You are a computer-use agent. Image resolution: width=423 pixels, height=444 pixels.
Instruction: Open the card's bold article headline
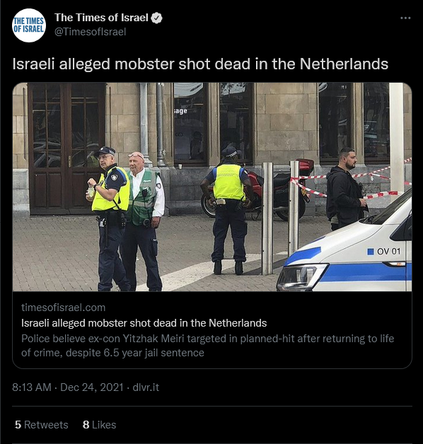tap(144, 323)
